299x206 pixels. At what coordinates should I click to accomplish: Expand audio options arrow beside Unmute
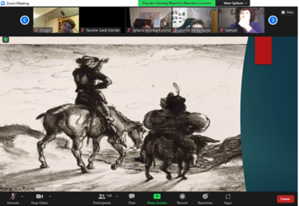pyautogui.click(x=22, y=196)
